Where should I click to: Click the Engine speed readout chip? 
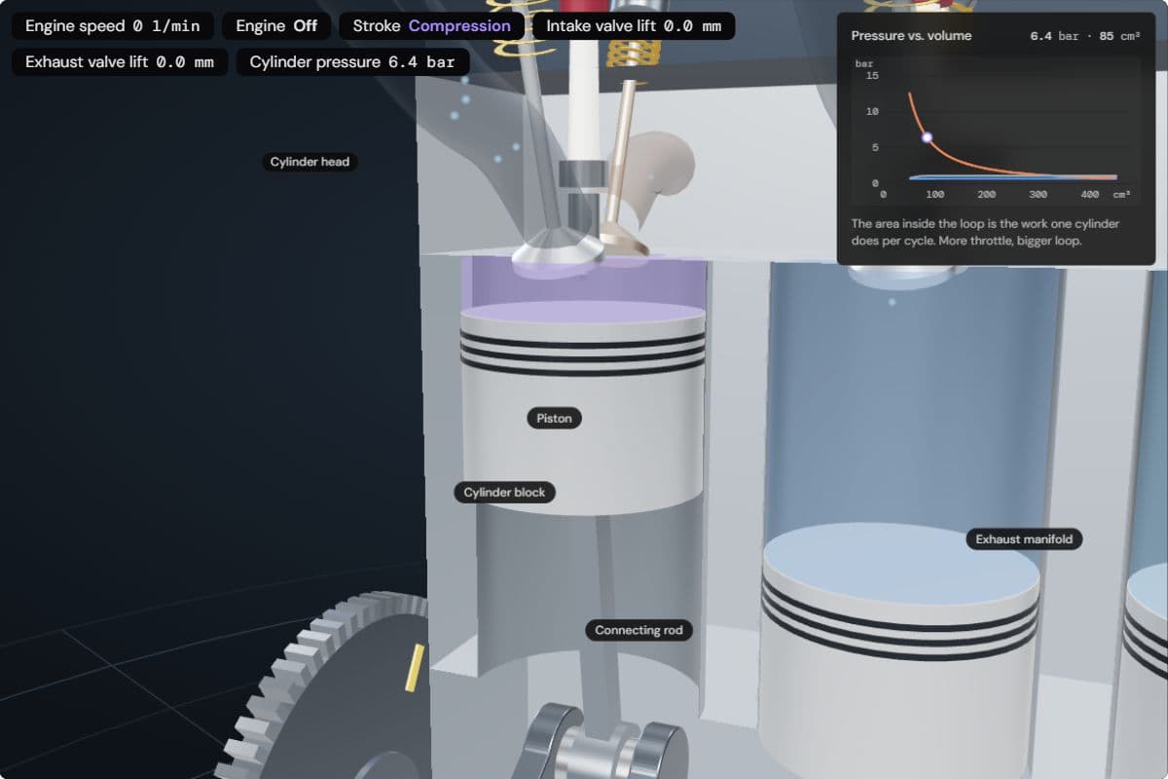[113, 26]
